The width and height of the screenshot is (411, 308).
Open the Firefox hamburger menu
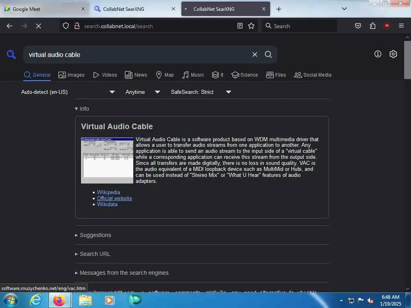401,26
